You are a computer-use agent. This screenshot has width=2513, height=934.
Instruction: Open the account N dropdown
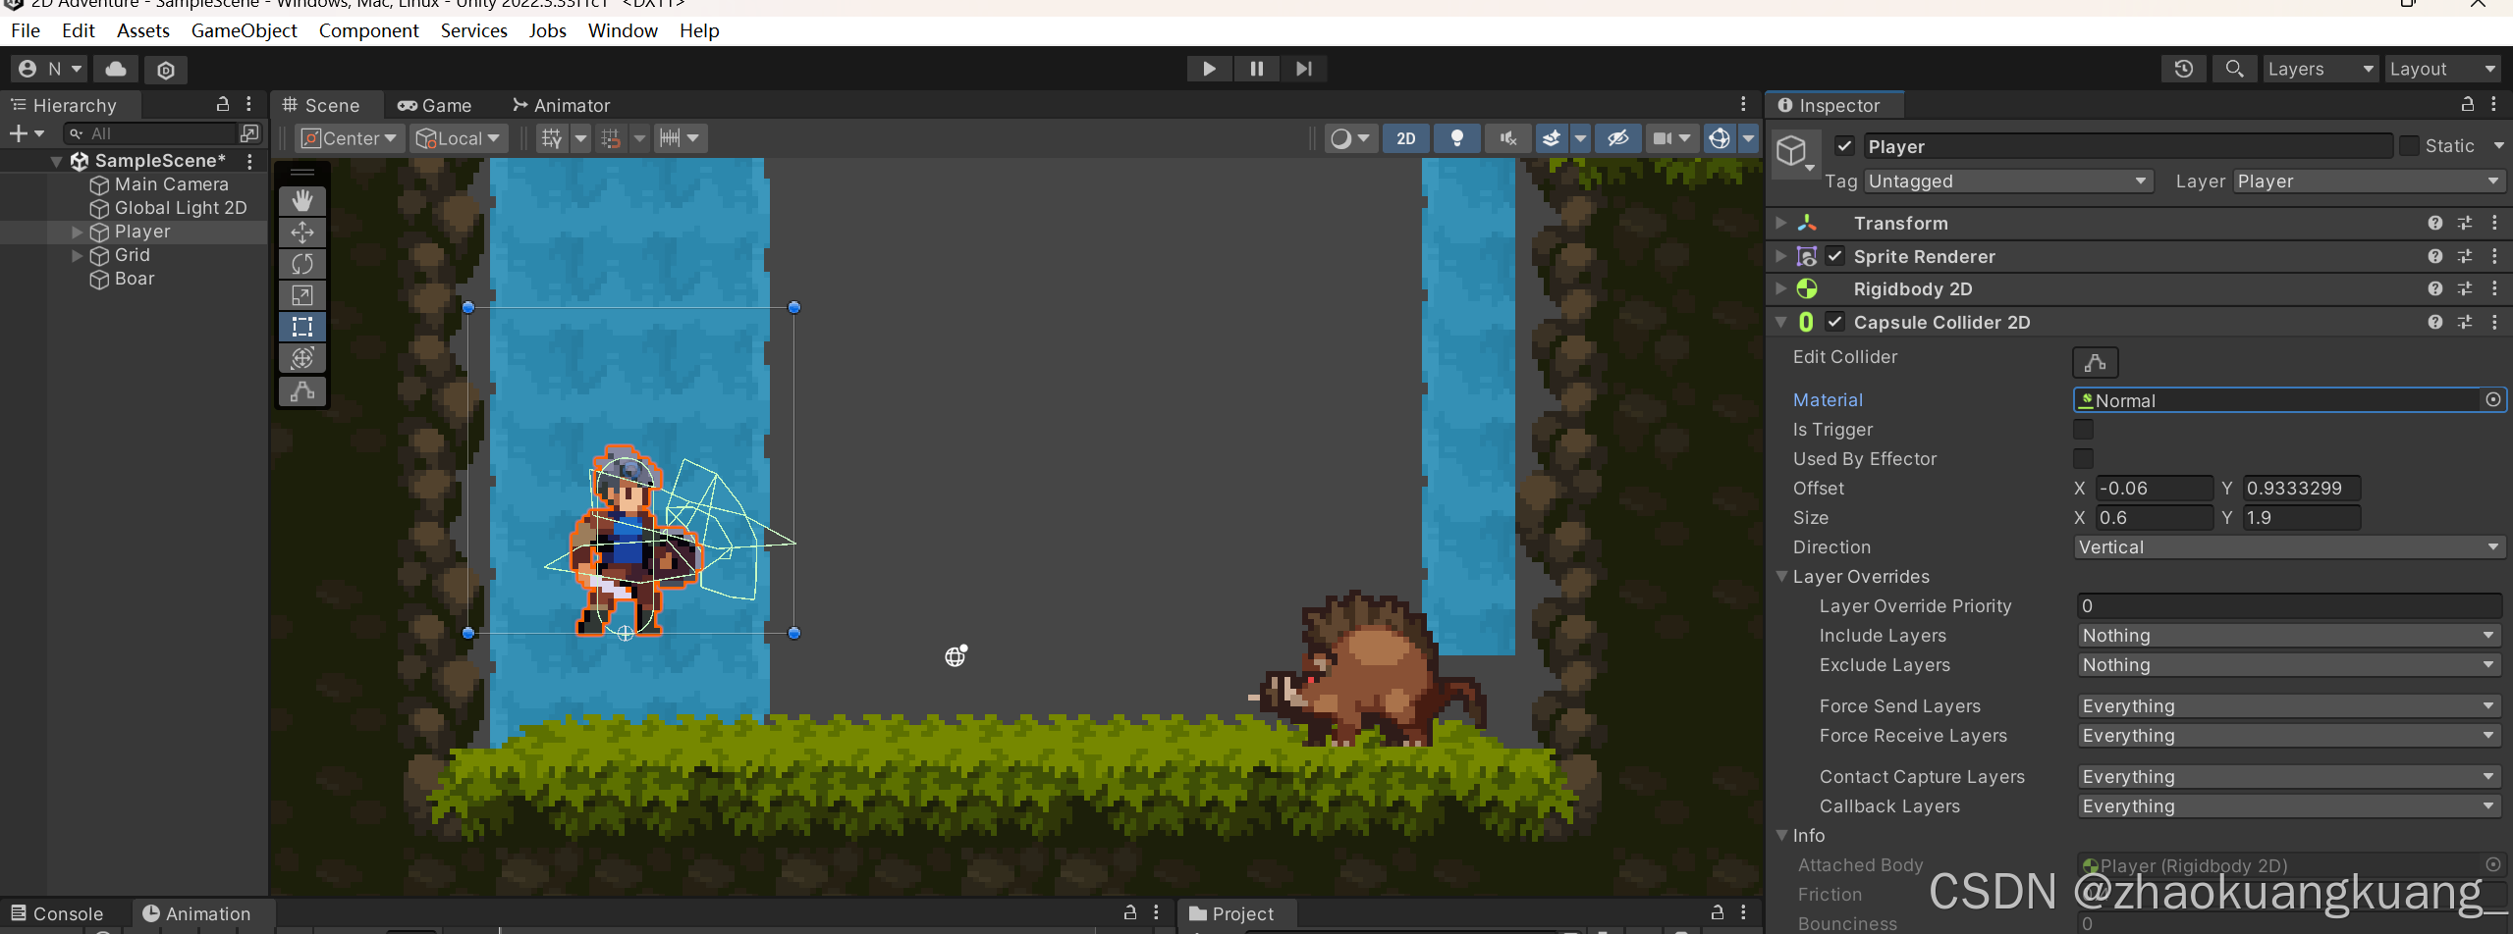50,69
